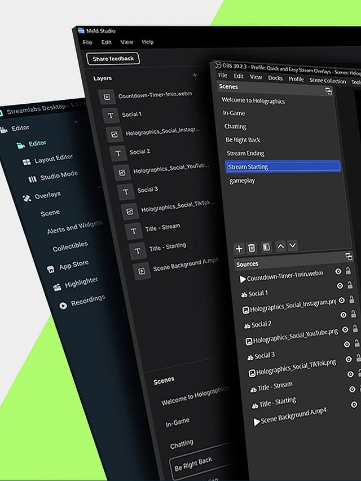The image size is (361, 481).
Task: Open the scene filters icon in OBS
Action: tap(266, 247)
